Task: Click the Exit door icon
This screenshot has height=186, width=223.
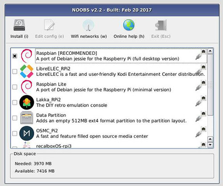Action: (x=161, y=25)
